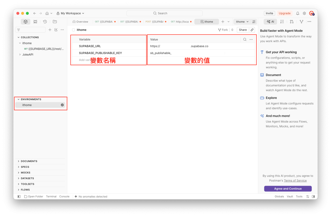Screen dimensions: 331x217
Task: Open the Terms of Service link
Action: (x=295, y=181)
